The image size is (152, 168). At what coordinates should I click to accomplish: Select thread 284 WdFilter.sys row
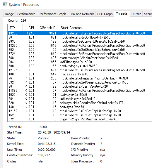click(x=80, y=62)
